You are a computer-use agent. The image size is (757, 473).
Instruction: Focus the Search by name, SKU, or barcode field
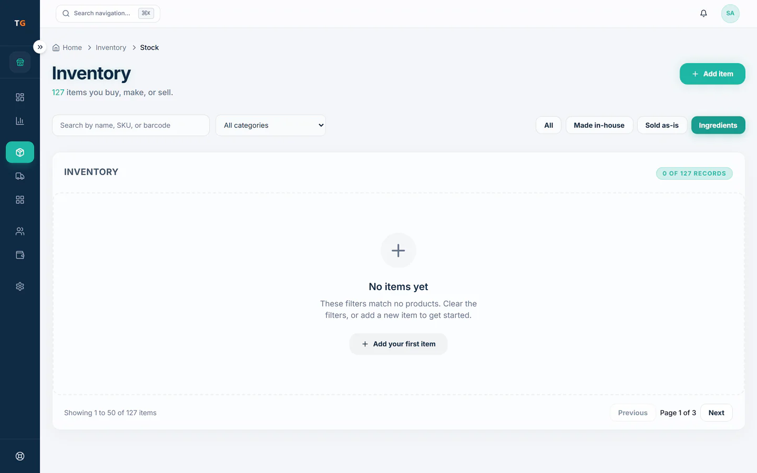(131, 125)
